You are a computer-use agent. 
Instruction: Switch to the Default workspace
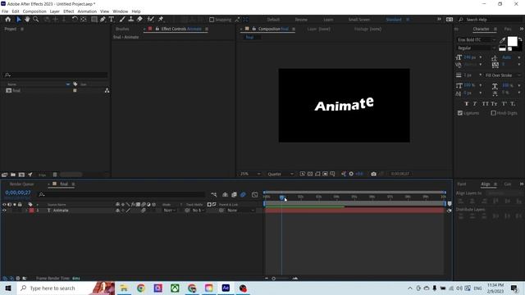[273, 20]
